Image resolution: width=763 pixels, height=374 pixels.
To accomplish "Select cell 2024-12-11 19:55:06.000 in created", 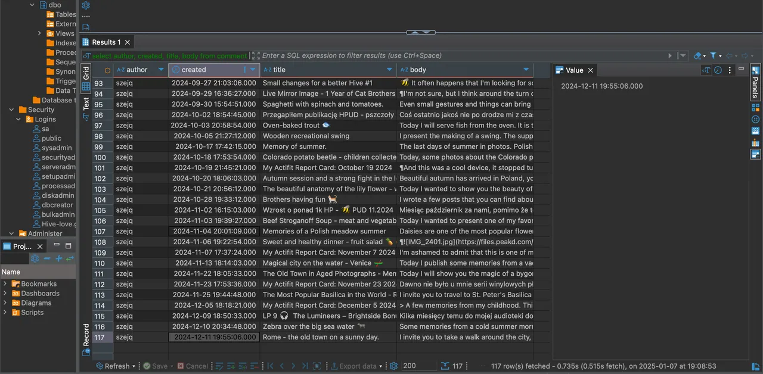I will [x=214, y=337].
